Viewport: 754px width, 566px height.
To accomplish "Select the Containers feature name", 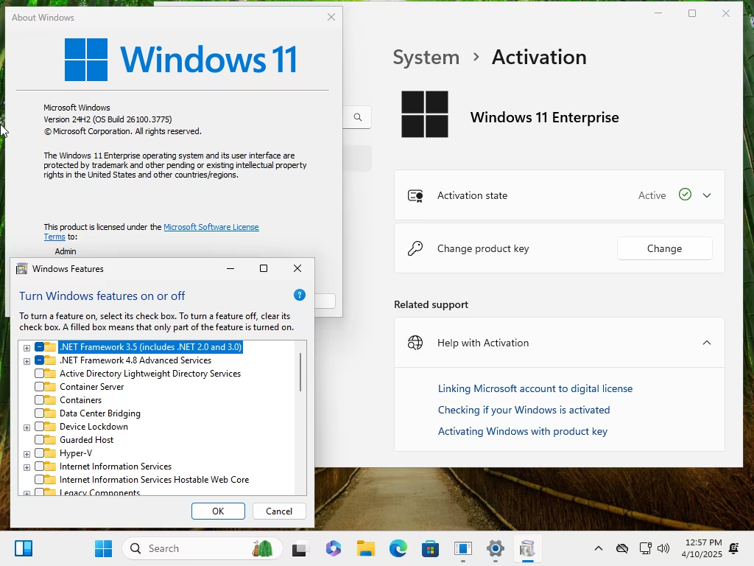I will click(81, 400).
